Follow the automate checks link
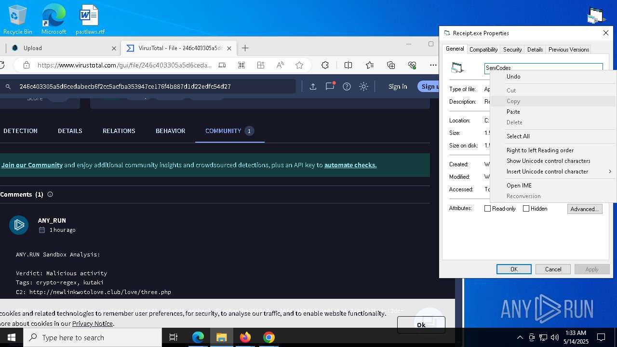617x347 pixels. pyautogui.click(x=350, y=165)
